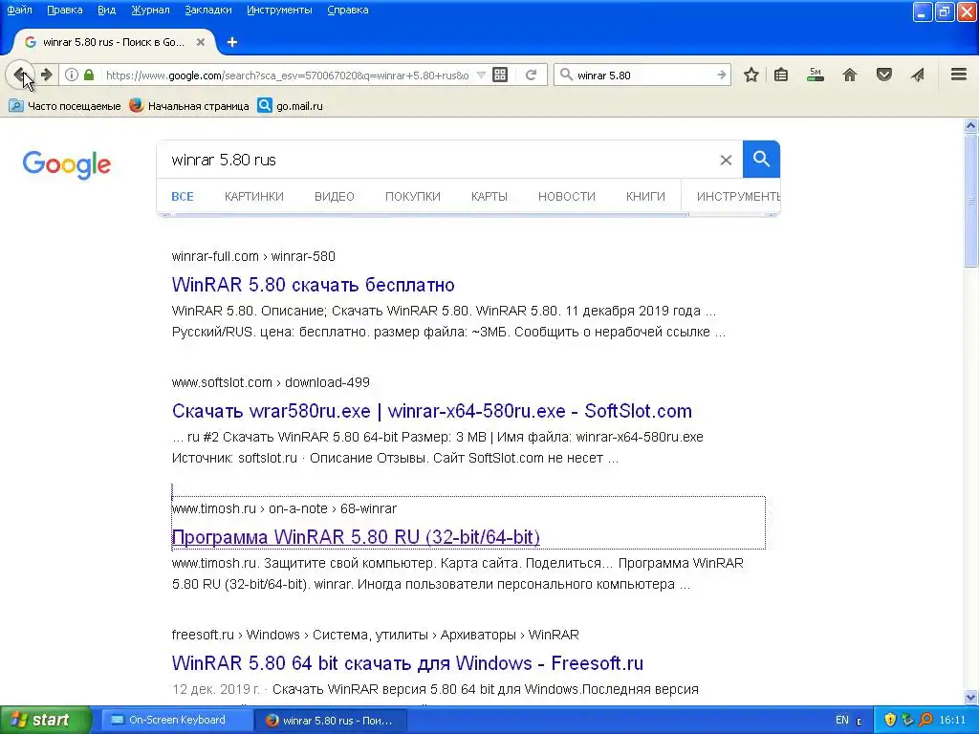Screen dimensions: 979x734
Task: Open WinRAR 5.80 64 bit Freesoft.ru result
Action: (x=407, y=663)
